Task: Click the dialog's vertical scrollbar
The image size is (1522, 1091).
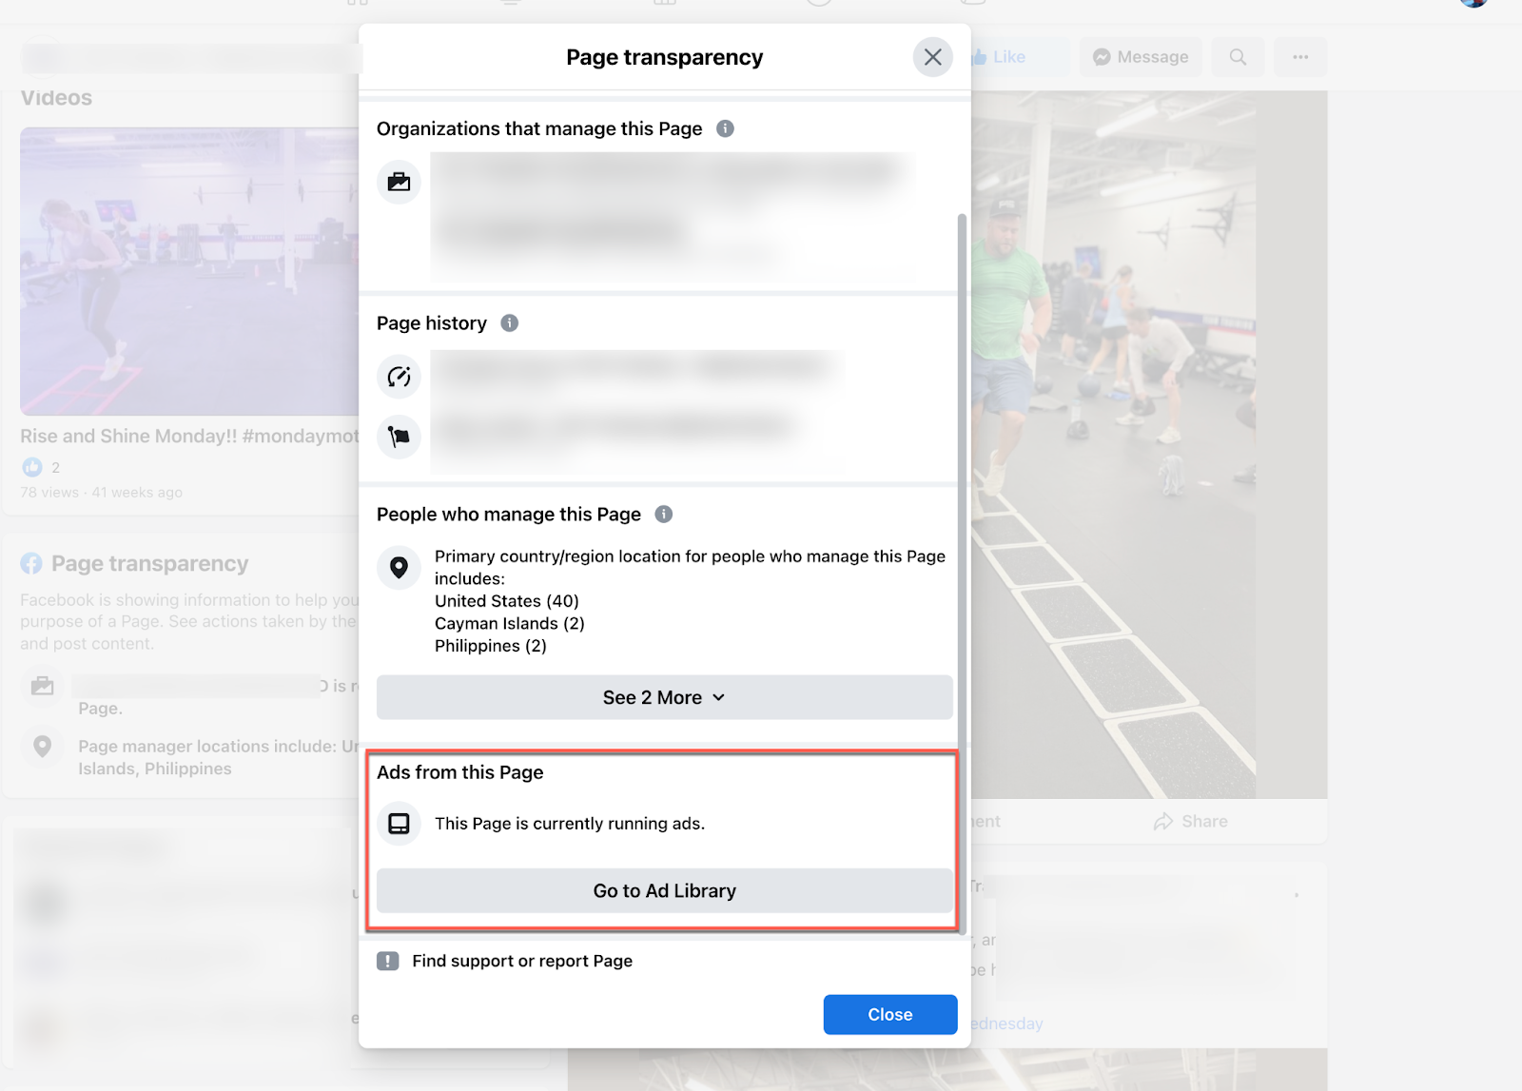Action: click(x=962, y=574)
